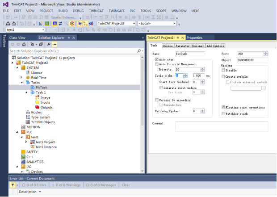
Task: Expand the test1 Project tree node
Action: [x=26, y=142]
